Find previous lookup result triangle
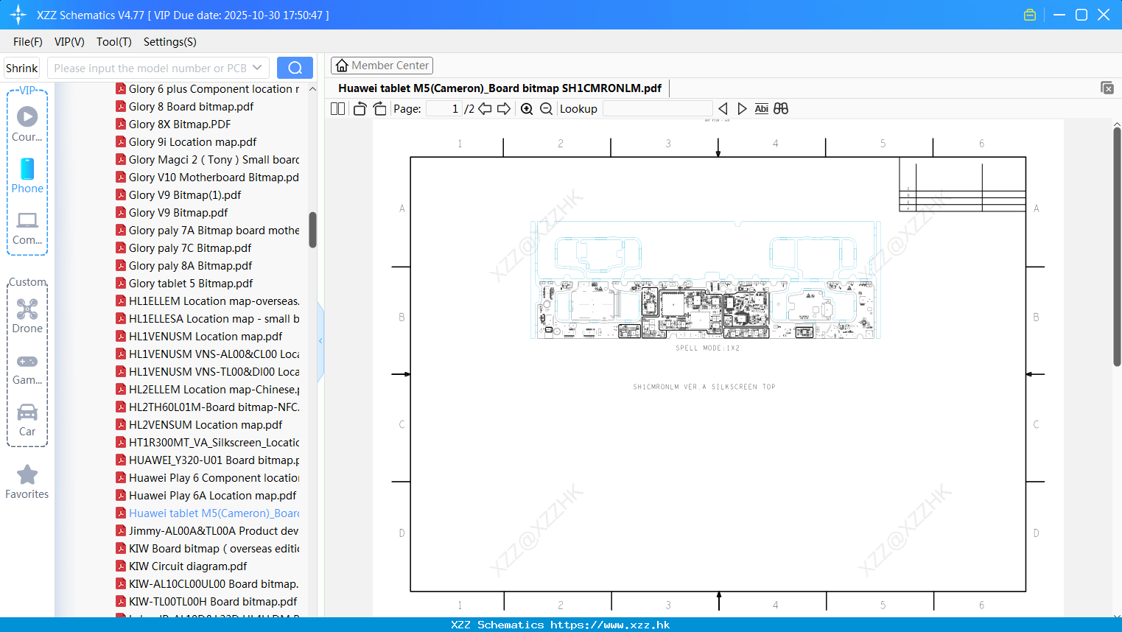The height and width of the screenshot is (632, 1122). pos(723,109)
